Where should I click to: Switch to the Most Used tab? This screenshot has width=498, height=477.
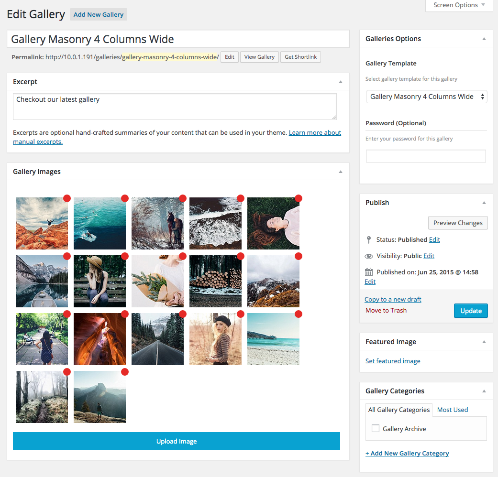pyautogui.click(x=452, y=410)
